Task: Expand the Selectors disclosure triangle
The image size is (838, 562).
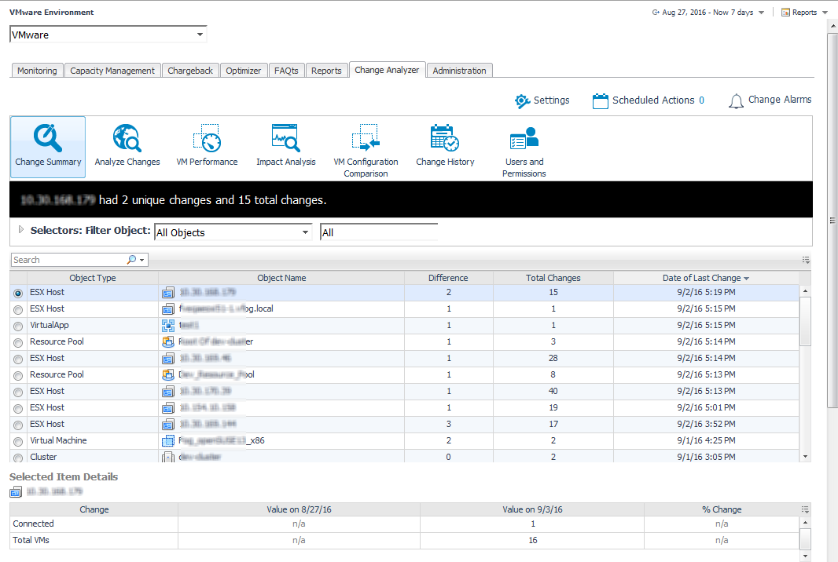Action: click(x=20, y=230)
